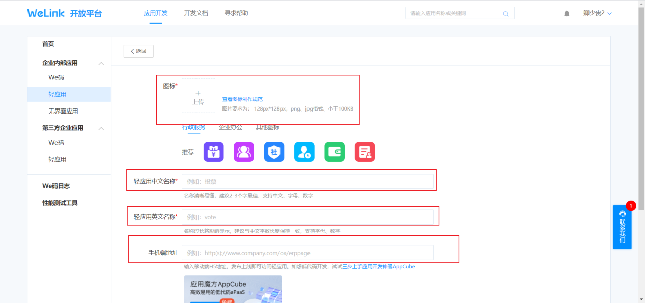Click into the 手机端地址 URL field

pyautogui.click(x=307, y=253)
